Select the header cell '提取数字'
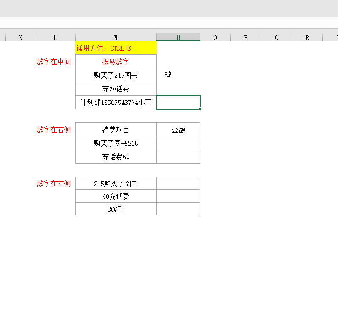This screenshot has height=336, width=338. pyautogui.click(x=116, y=62)
